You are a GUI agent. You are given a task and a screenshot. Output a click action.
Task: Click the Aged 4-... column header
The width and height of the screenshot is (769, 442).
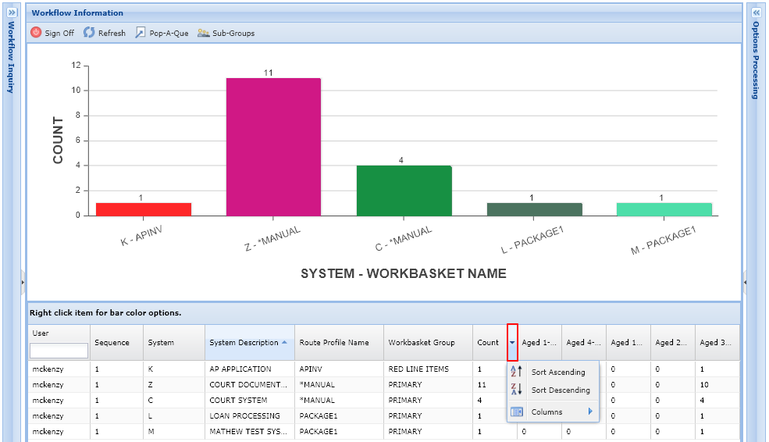tap(584, 342)
